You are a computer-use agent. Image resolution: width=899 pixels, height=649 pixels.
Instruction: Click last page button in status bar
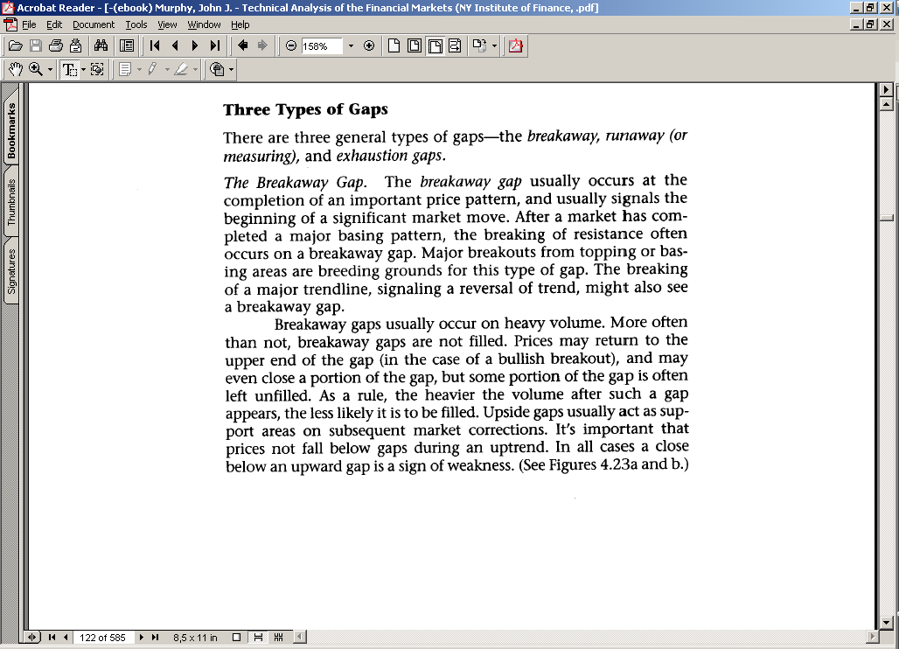(156, 637)
